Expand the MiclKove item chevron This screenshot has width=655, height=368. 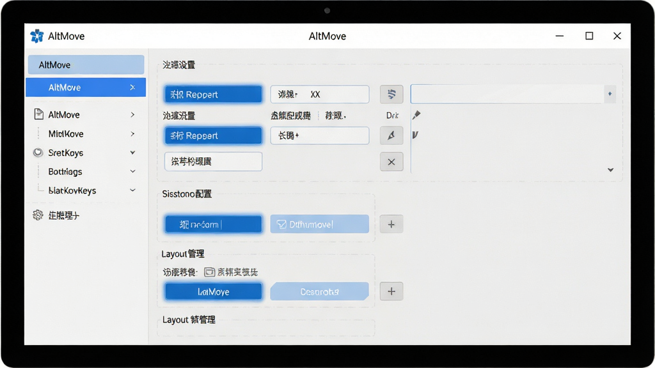pyautogui.click(x=132, y=134)
